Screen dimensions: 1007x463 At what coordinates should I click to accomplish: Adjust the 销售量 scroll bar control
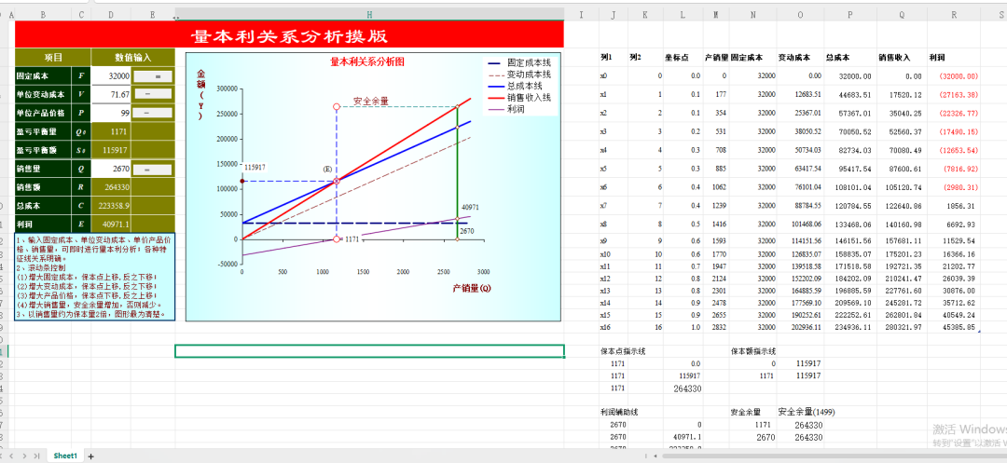coord(154,170)
